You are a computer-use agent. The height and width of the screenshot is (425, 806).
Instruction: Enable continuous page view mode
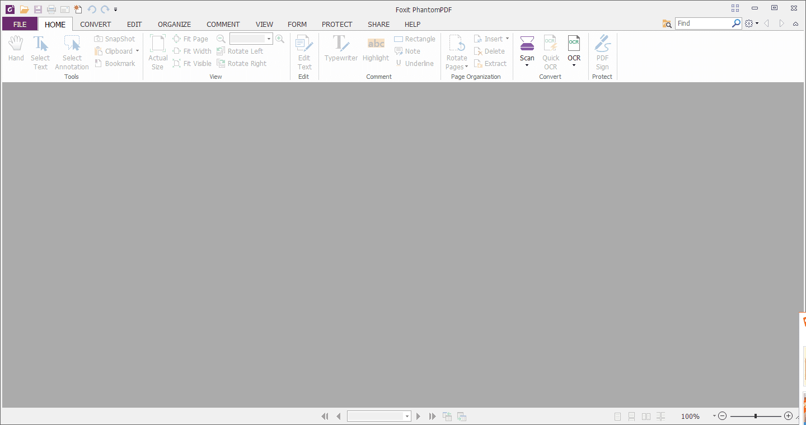pos(631,416)
